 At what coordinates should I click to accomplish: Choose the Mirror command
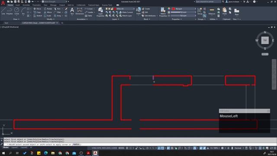[48, 12]
